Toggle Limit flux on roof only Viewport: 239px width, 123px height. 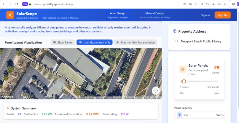point(95,42)
